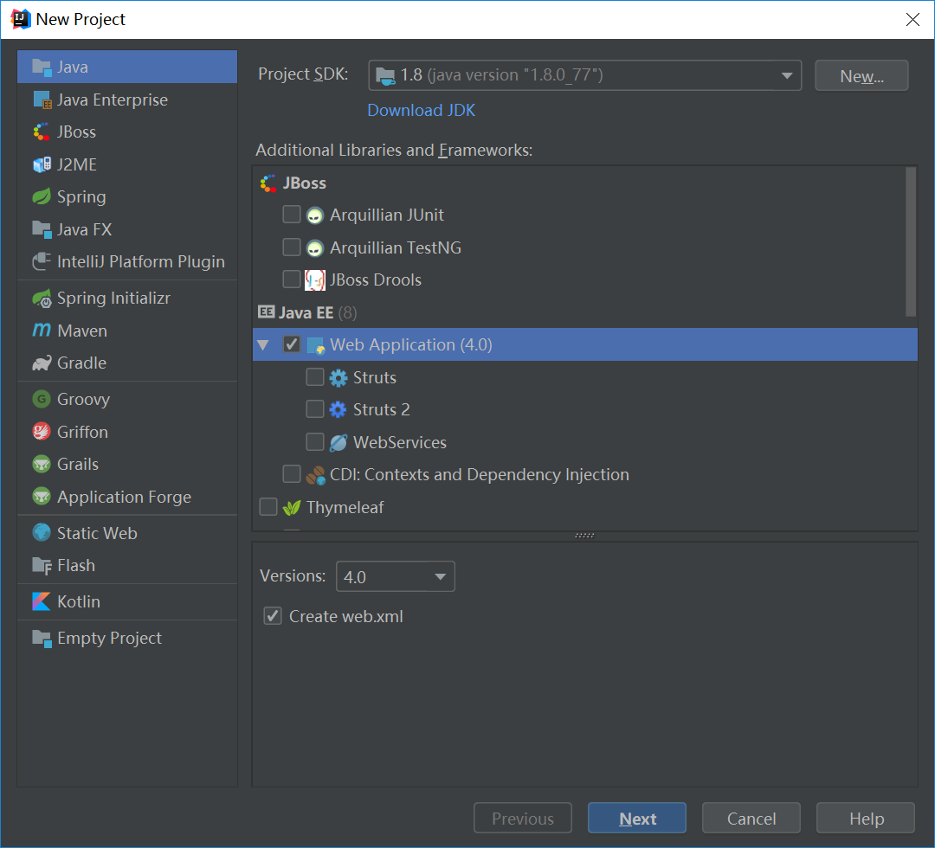Choose Gradle project type

pos(127,363)
